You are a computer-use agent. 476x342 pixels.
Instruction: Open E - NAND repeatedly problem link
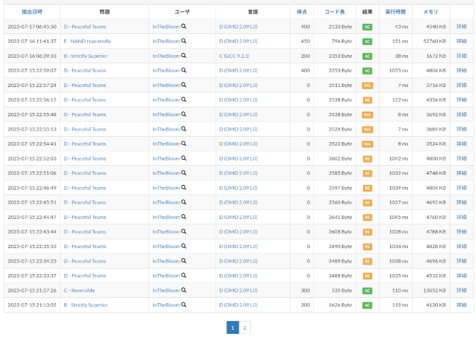coord(88,41)
